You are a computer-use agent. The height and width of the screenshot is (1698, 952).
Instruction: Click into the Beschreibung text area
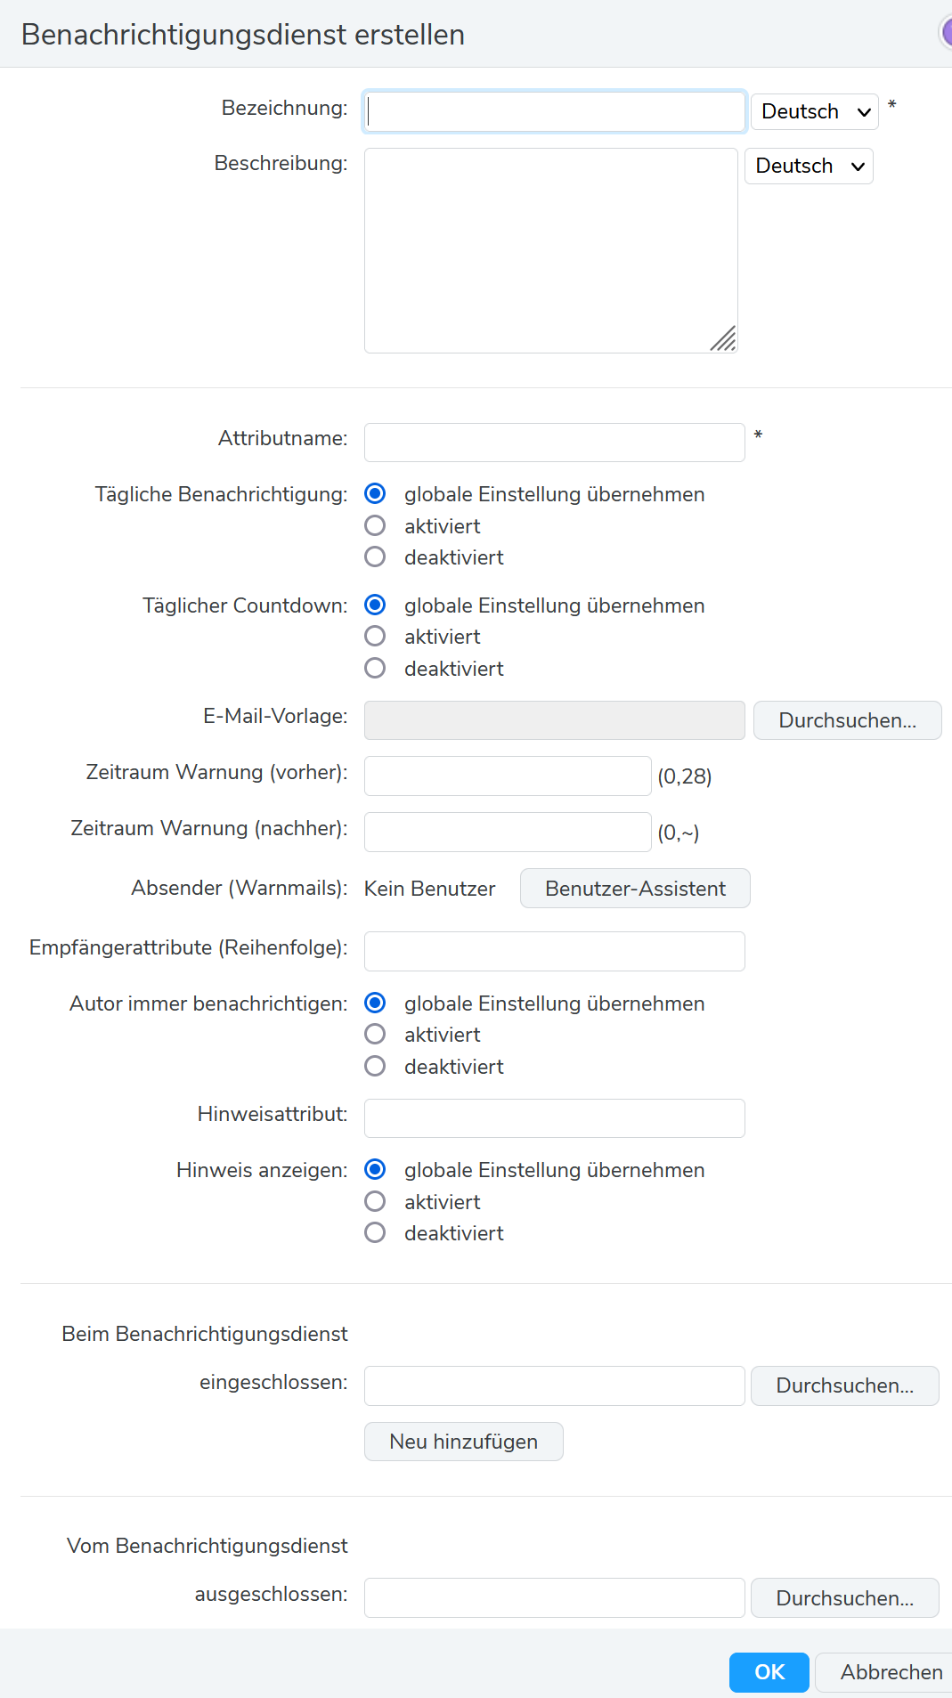tap(550, 250)
